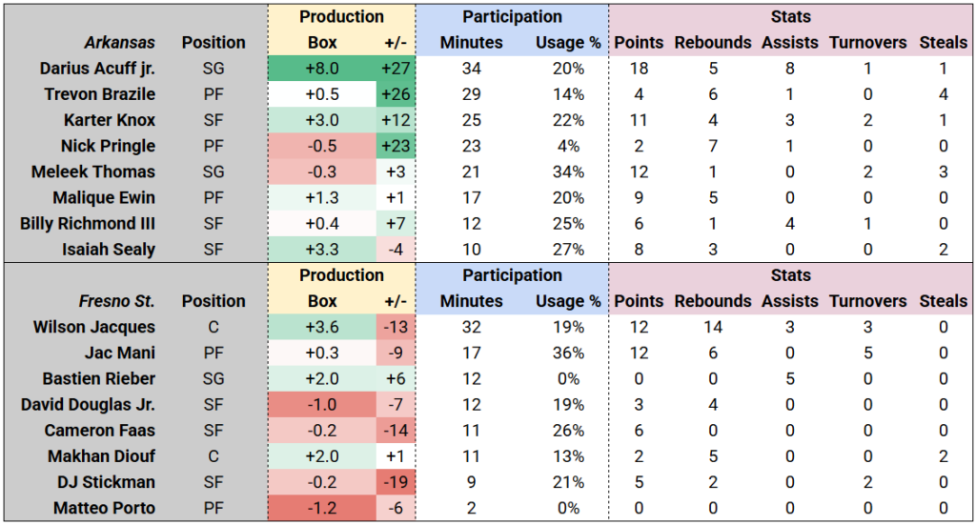Click Trevon Brazile's +26 plus/minus cell
Screen dimensions: 976x525
pos(395,94)
